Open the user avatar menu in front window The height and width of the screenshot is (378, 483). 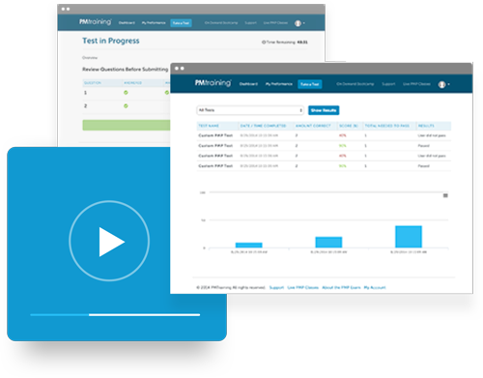click(443, 84)
